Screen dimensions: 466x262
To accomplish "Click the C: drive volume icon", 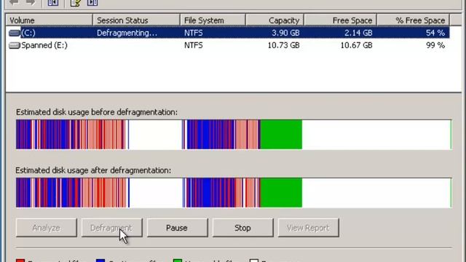I will pyautogui.click(x=15, y=33).
